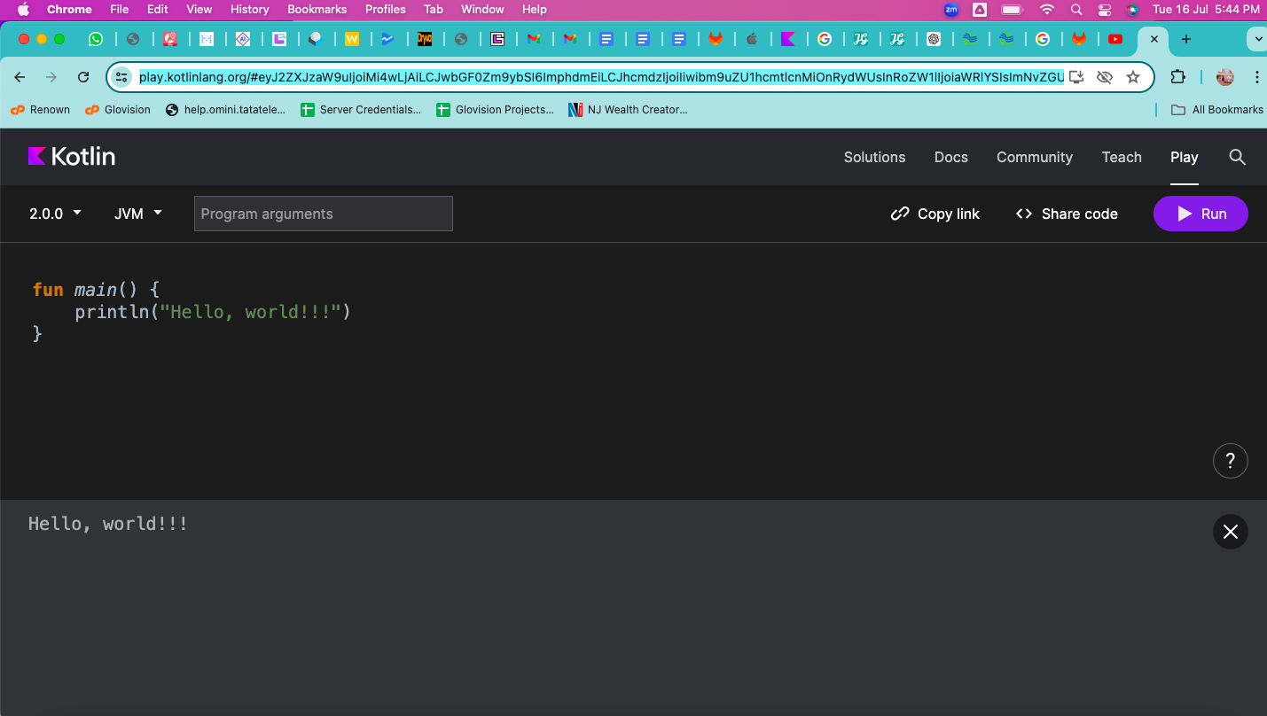Image resolution: width=1267 pixels, height=716 pixels.
Task: Go to the Docs navigation item
Action: [950, 157]
